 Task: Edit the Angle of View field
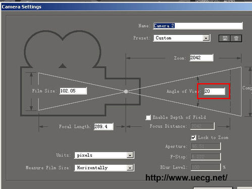(x=214, y=91)
